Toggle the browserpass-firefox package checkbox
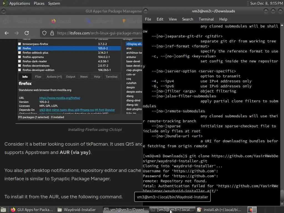The image size is (284, 213). (20, 44)
